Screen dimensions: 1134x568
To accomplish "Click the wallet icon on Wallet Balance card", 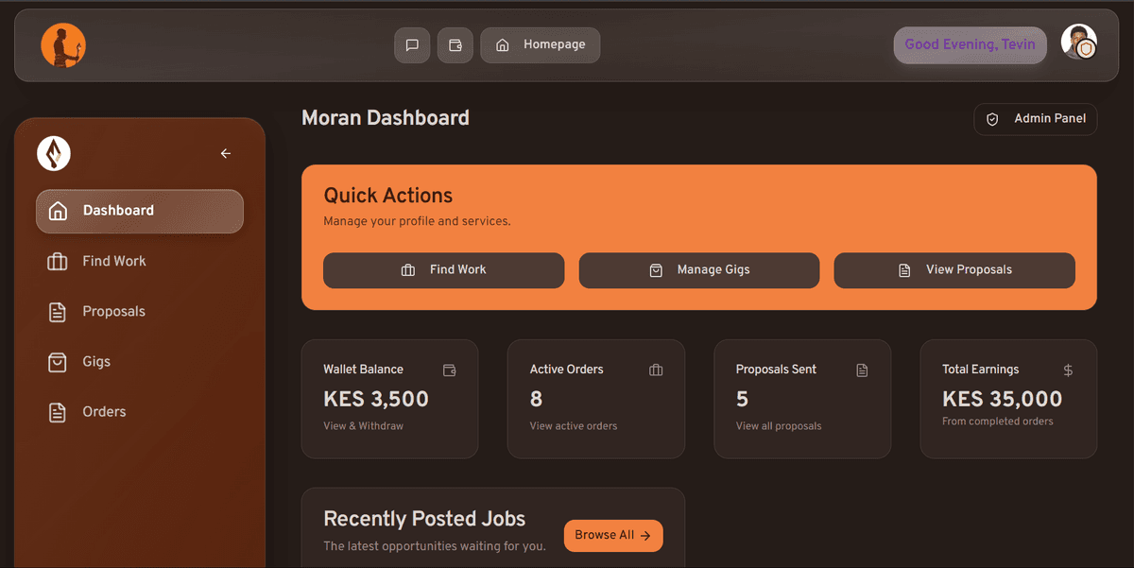I will point(450,370).
